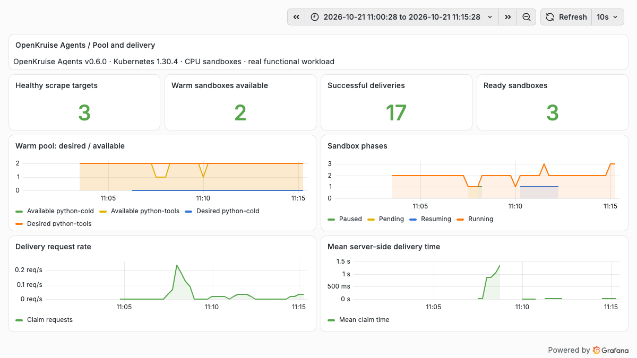
Task: Open Successful deliveries panel title
Action: pyautogui.click(x=366, y=85)
